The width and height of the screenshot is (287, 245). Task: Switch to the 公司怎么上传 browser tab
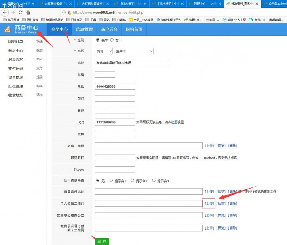point(274,4)
